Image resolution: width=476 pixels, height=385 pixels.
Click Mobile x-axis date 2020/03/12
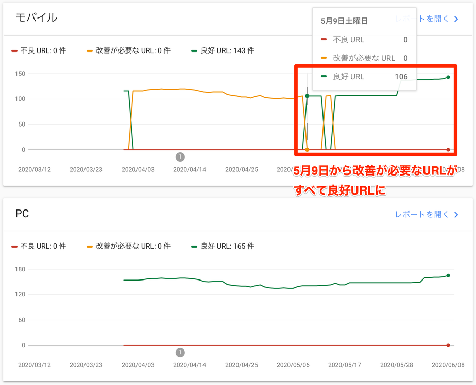coord(35,169)
